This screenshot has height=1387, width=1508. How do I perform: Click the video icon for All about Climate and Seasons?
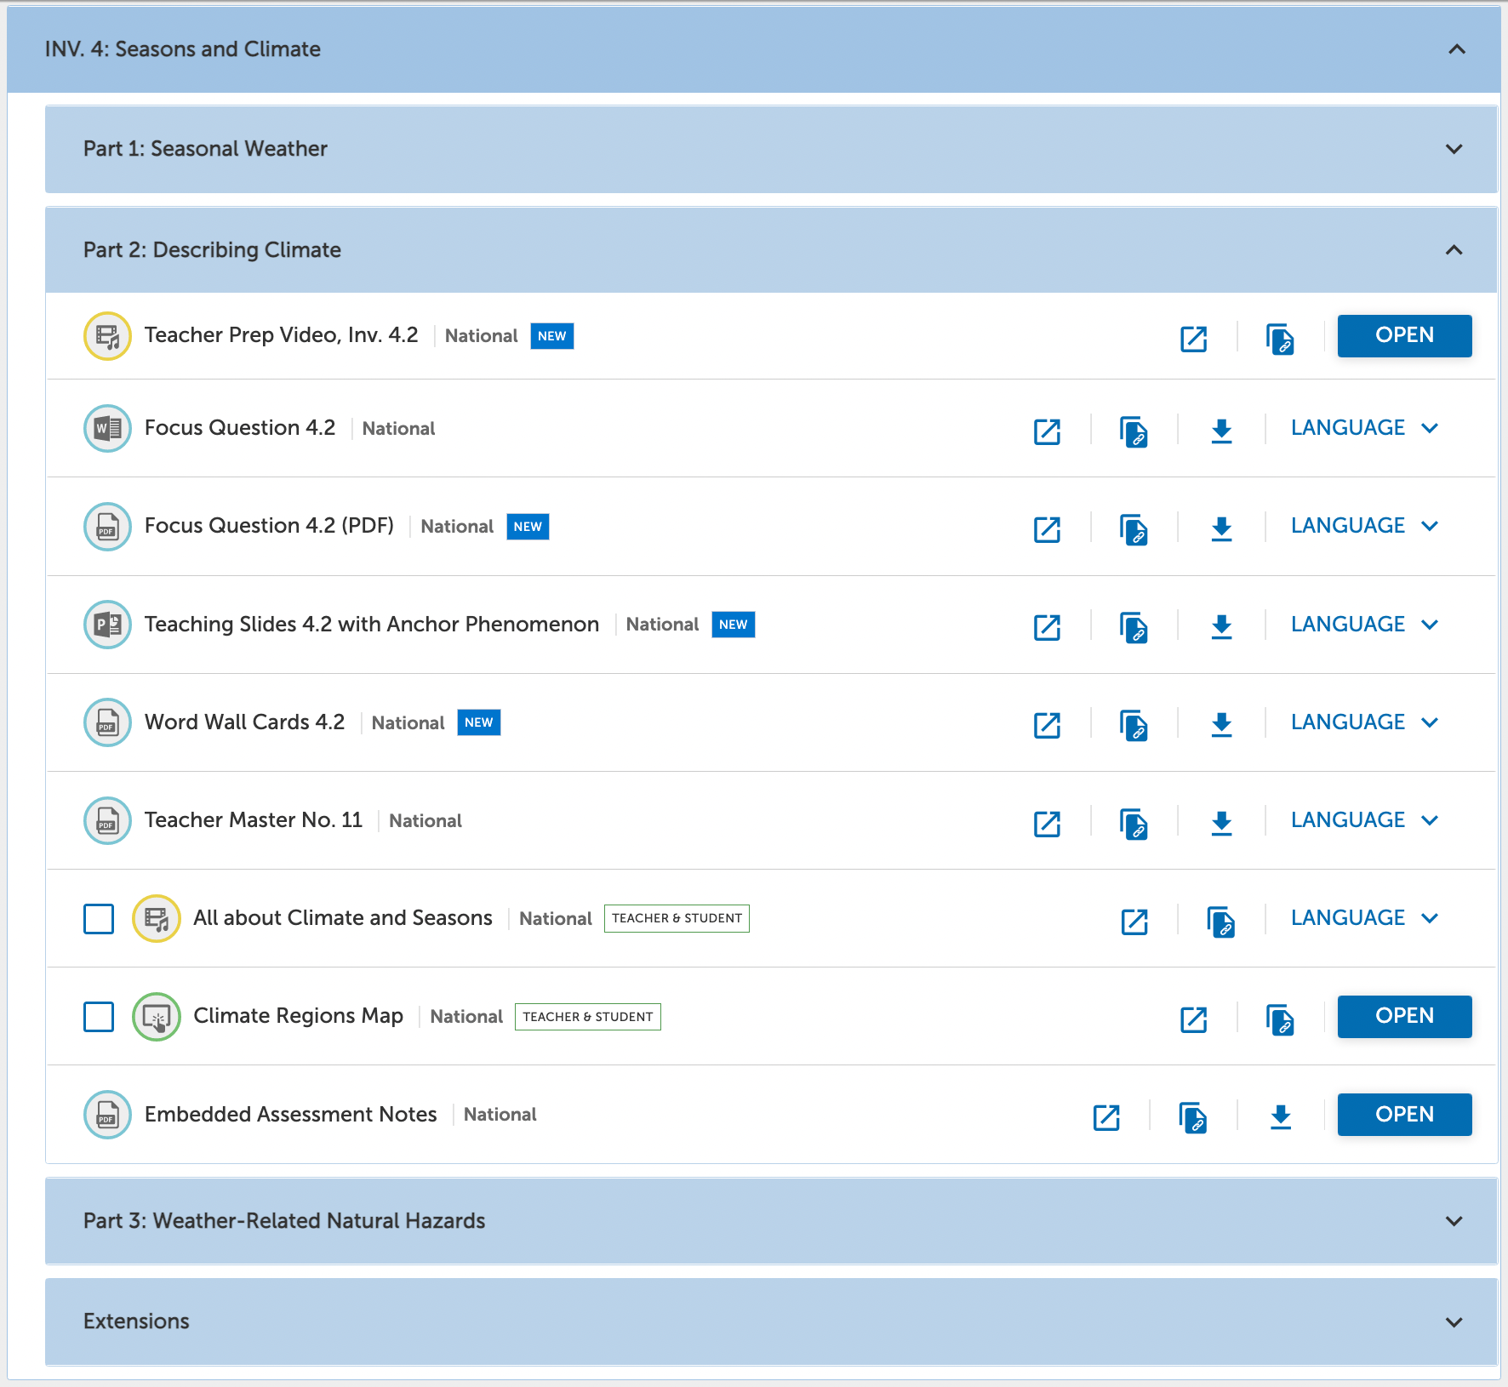click(157, 918)
